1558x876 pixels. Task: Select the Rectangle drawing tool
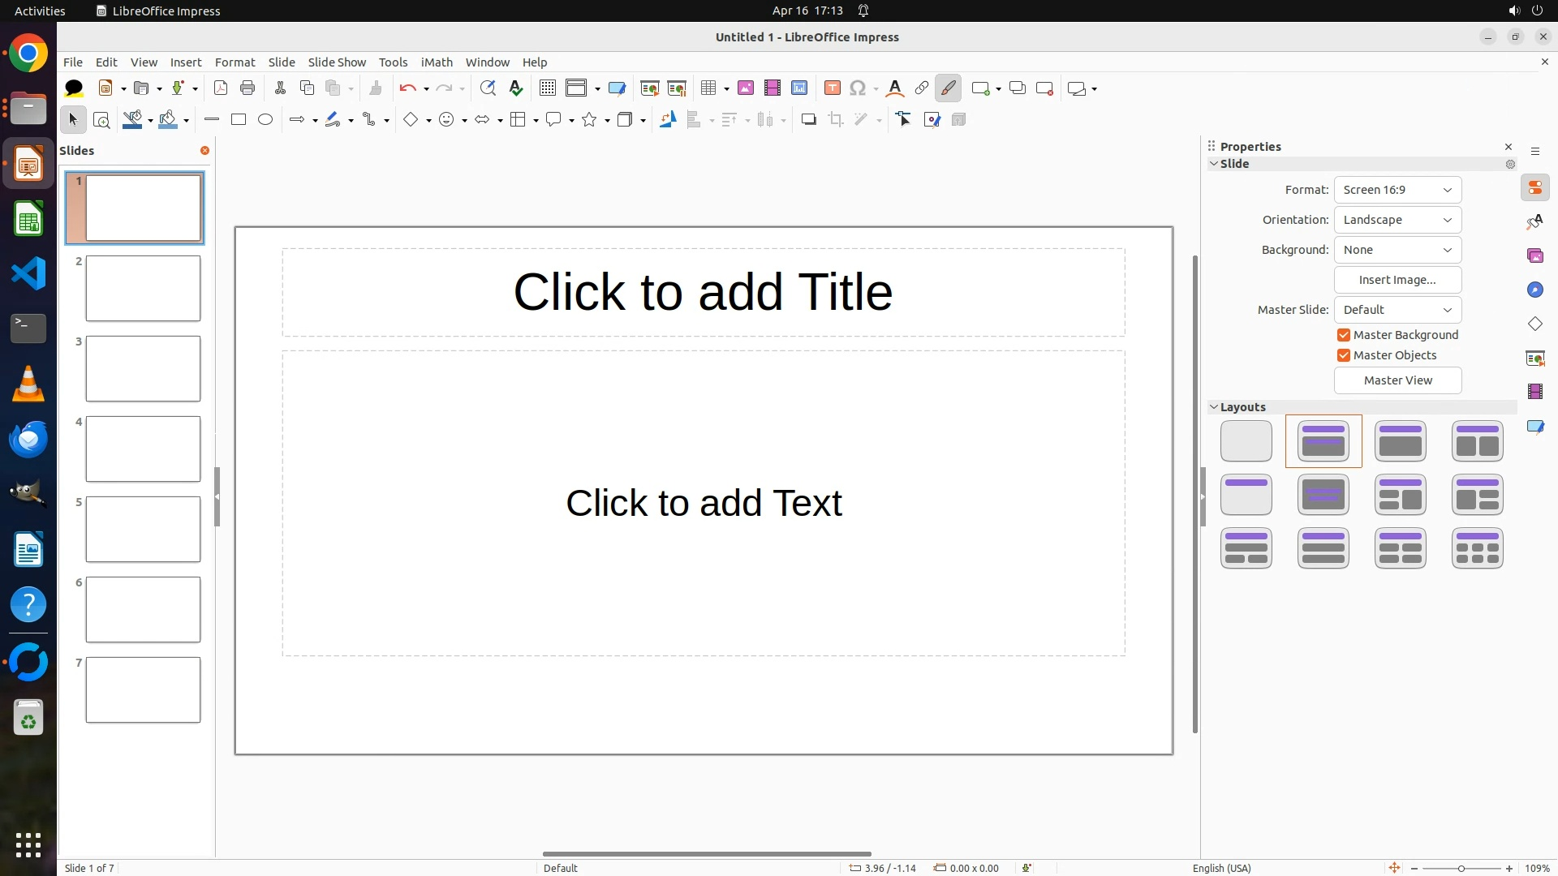coord(239,120)
